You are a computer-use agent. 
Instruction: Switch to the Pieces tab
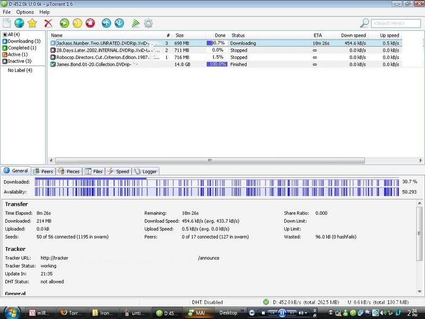[x=69, y=171]
